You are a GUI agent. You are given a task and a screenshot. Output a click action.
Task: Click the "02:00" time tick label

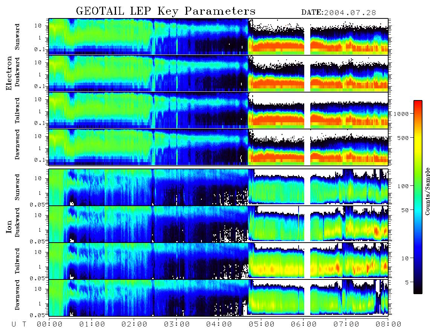point(134,325)
